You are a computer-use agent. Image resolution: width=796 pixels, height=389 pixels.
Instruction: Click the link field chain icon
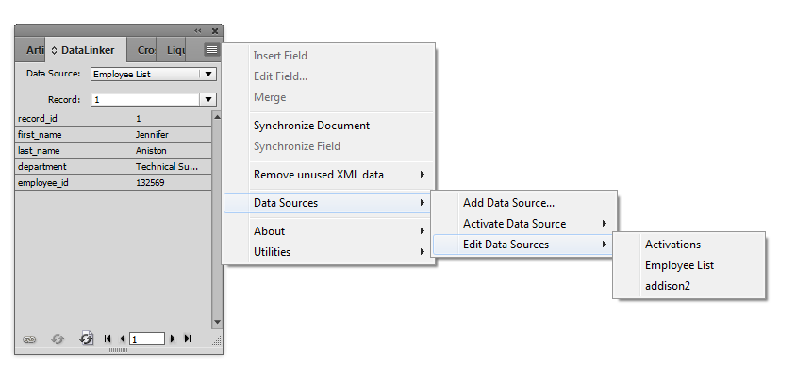coord(29,339)
